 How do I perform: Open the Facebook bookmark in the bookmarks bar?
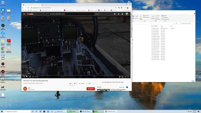[114, 10]
